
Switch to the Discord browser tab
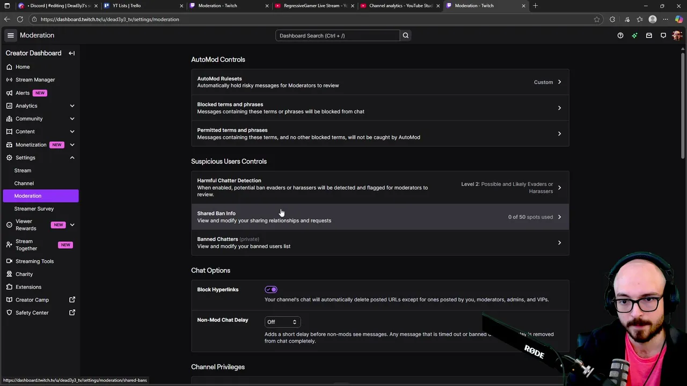pos(57,6)
